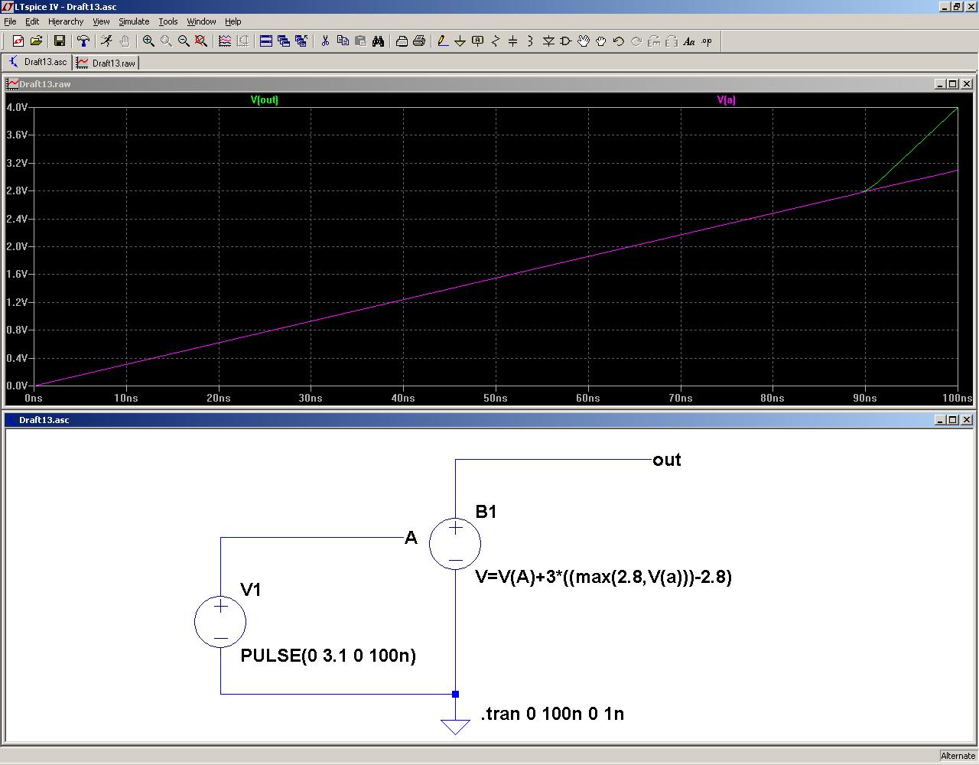
Task: Run the simulation
Action: 107,41
